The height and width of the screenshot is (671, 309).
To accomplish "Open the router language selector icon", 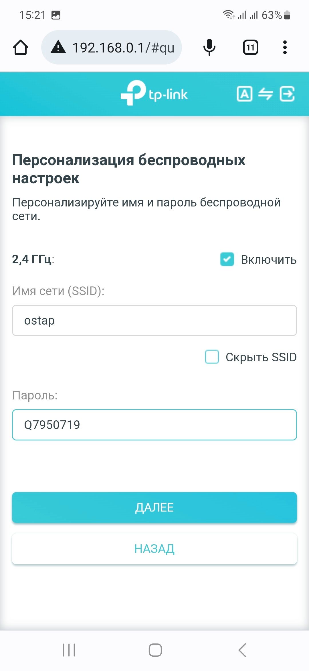I will pyautogui.click(x=245, y=94).
